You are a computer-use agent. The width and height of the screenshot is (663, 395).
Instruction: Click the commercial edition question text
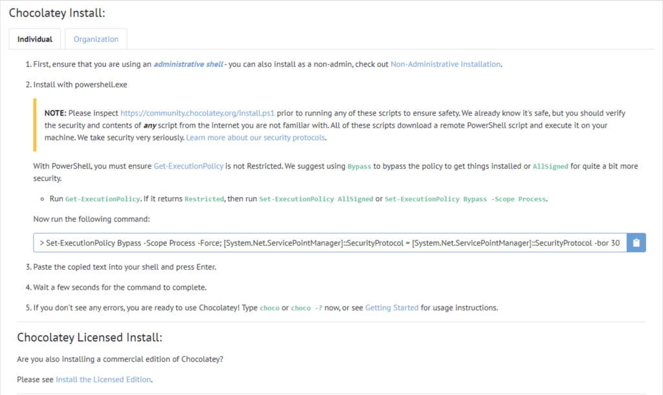120,359
